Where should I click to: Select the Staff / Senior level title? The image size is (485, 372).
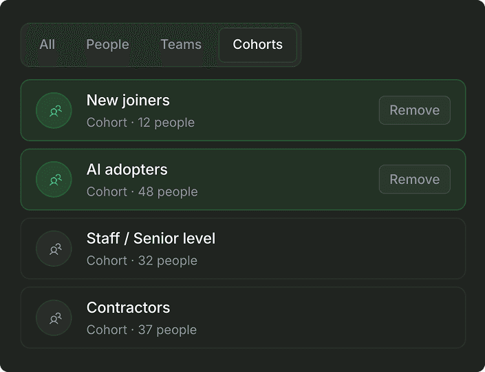pyautogui.click(x=151, y=238)
